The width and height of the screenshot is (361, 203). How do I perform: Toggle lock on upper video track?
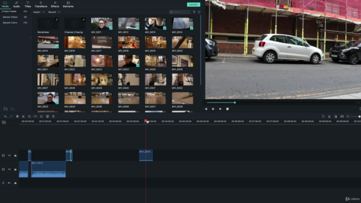(15, 156)
